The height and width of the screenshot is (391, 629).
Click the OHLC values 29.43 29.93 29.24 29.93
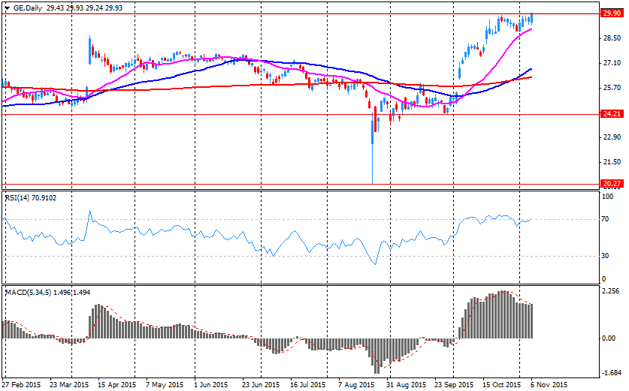84,8
